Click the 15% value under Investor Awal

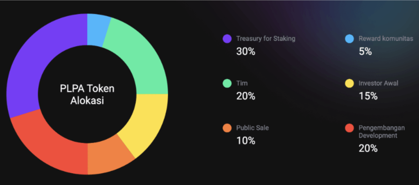368,96
